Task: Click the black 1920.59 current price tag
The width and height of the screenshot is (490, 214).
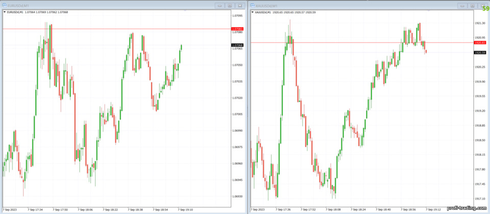Action: tap(480, 53)
